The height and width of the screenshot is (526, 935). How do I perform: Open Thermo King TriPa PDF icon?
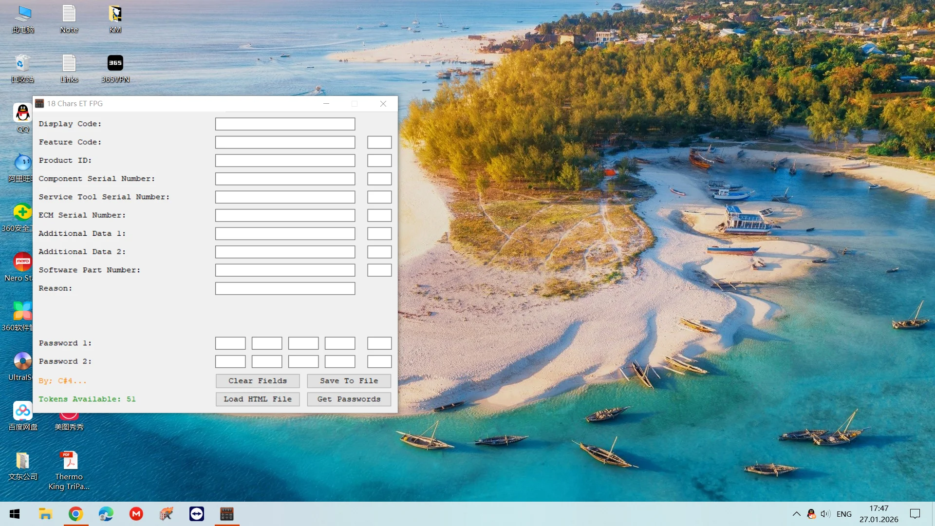[x=69, y=470]
